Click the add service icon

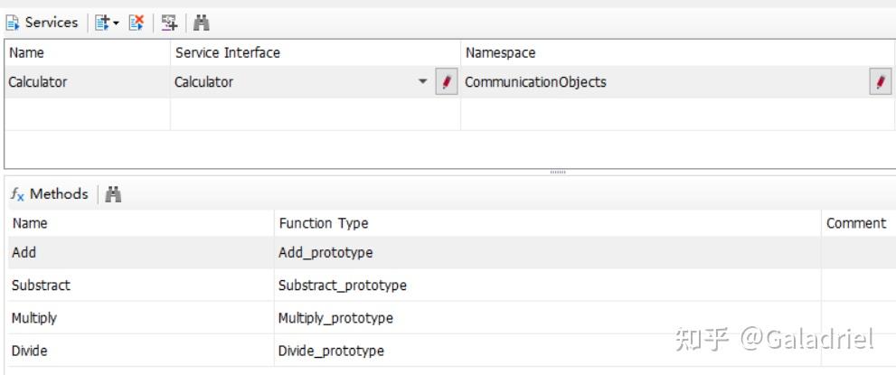[x=102, y=23]
